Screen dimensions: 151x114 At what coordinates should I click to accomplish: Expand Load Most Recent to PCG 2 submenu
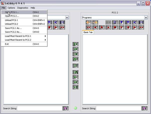click(24, 40)
